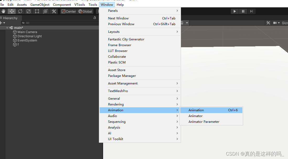Close the Window menu

(107, 5)
